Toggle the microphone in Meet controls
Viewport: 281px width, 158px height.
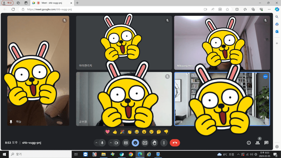point(102,143)
